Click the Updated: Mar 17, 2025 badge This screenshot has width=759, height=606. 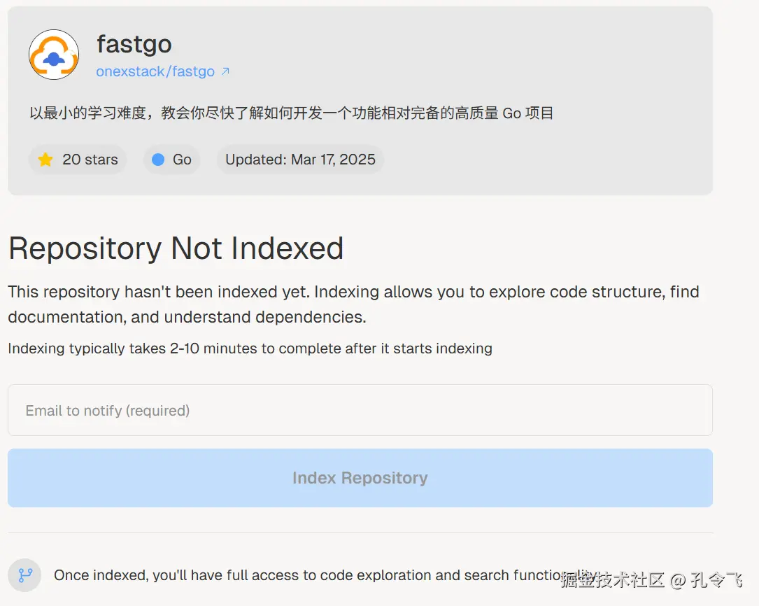tap(300, 160)
